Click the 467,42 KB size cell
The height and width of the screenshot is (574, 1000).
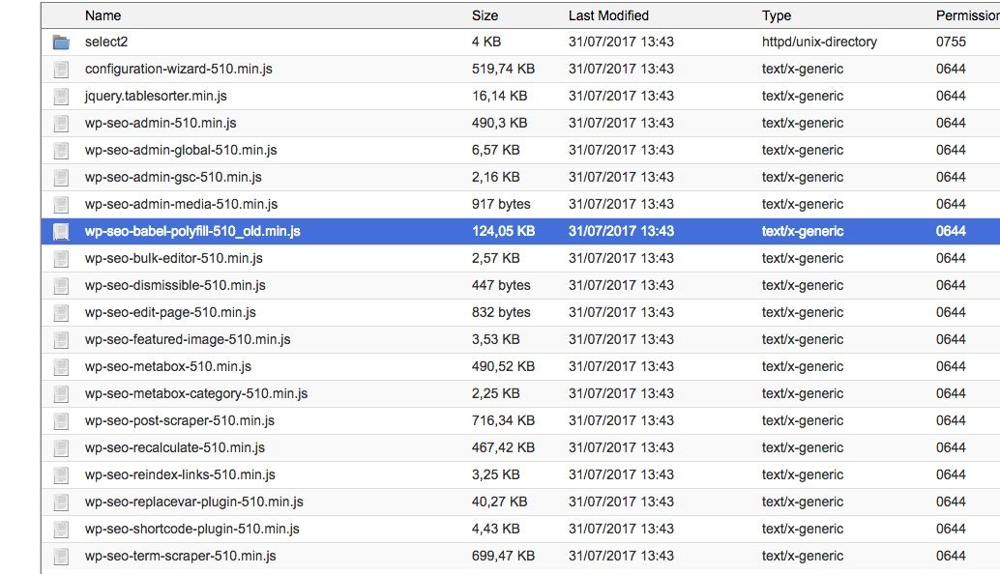pos(503,447)
